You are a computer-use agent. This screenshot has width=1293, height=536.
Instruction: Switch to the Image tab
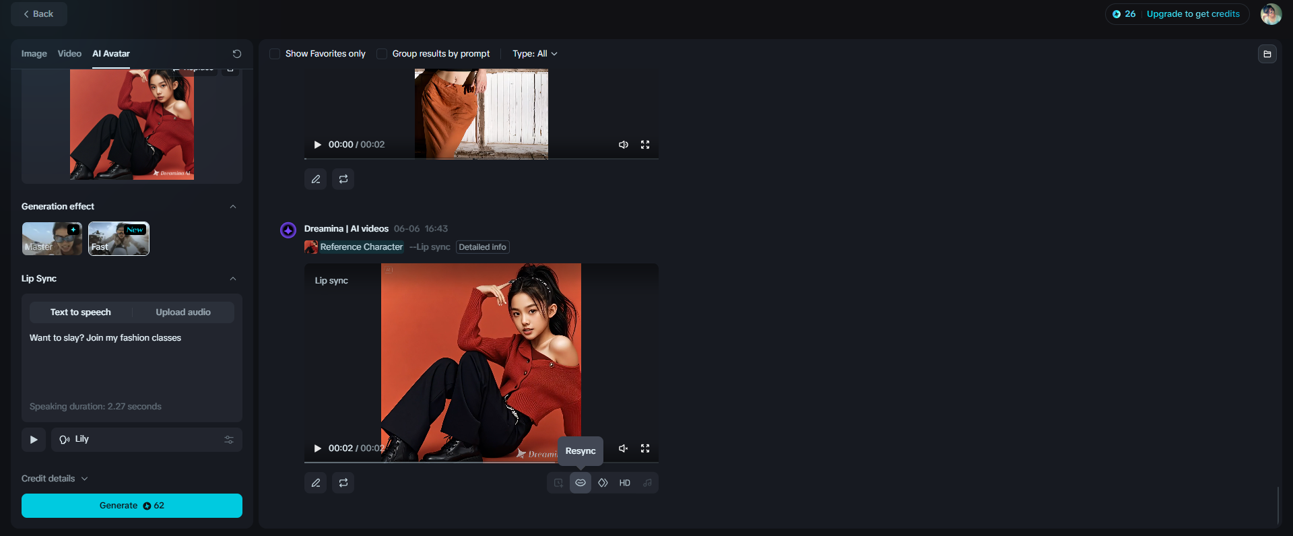(34, 54)
